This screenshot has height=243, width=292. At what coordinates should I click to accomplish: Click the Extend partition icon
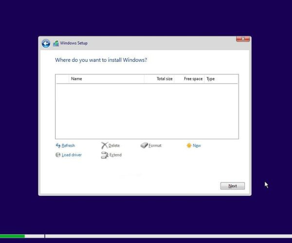(x=105, y=155)
